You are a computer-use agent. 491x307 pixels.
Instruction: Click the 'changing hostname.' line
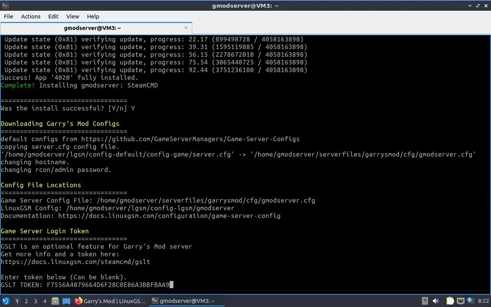[35, 162]
